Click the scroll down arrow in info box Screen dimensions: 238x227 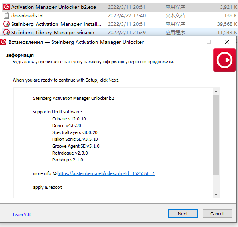(x=216, y=194)
